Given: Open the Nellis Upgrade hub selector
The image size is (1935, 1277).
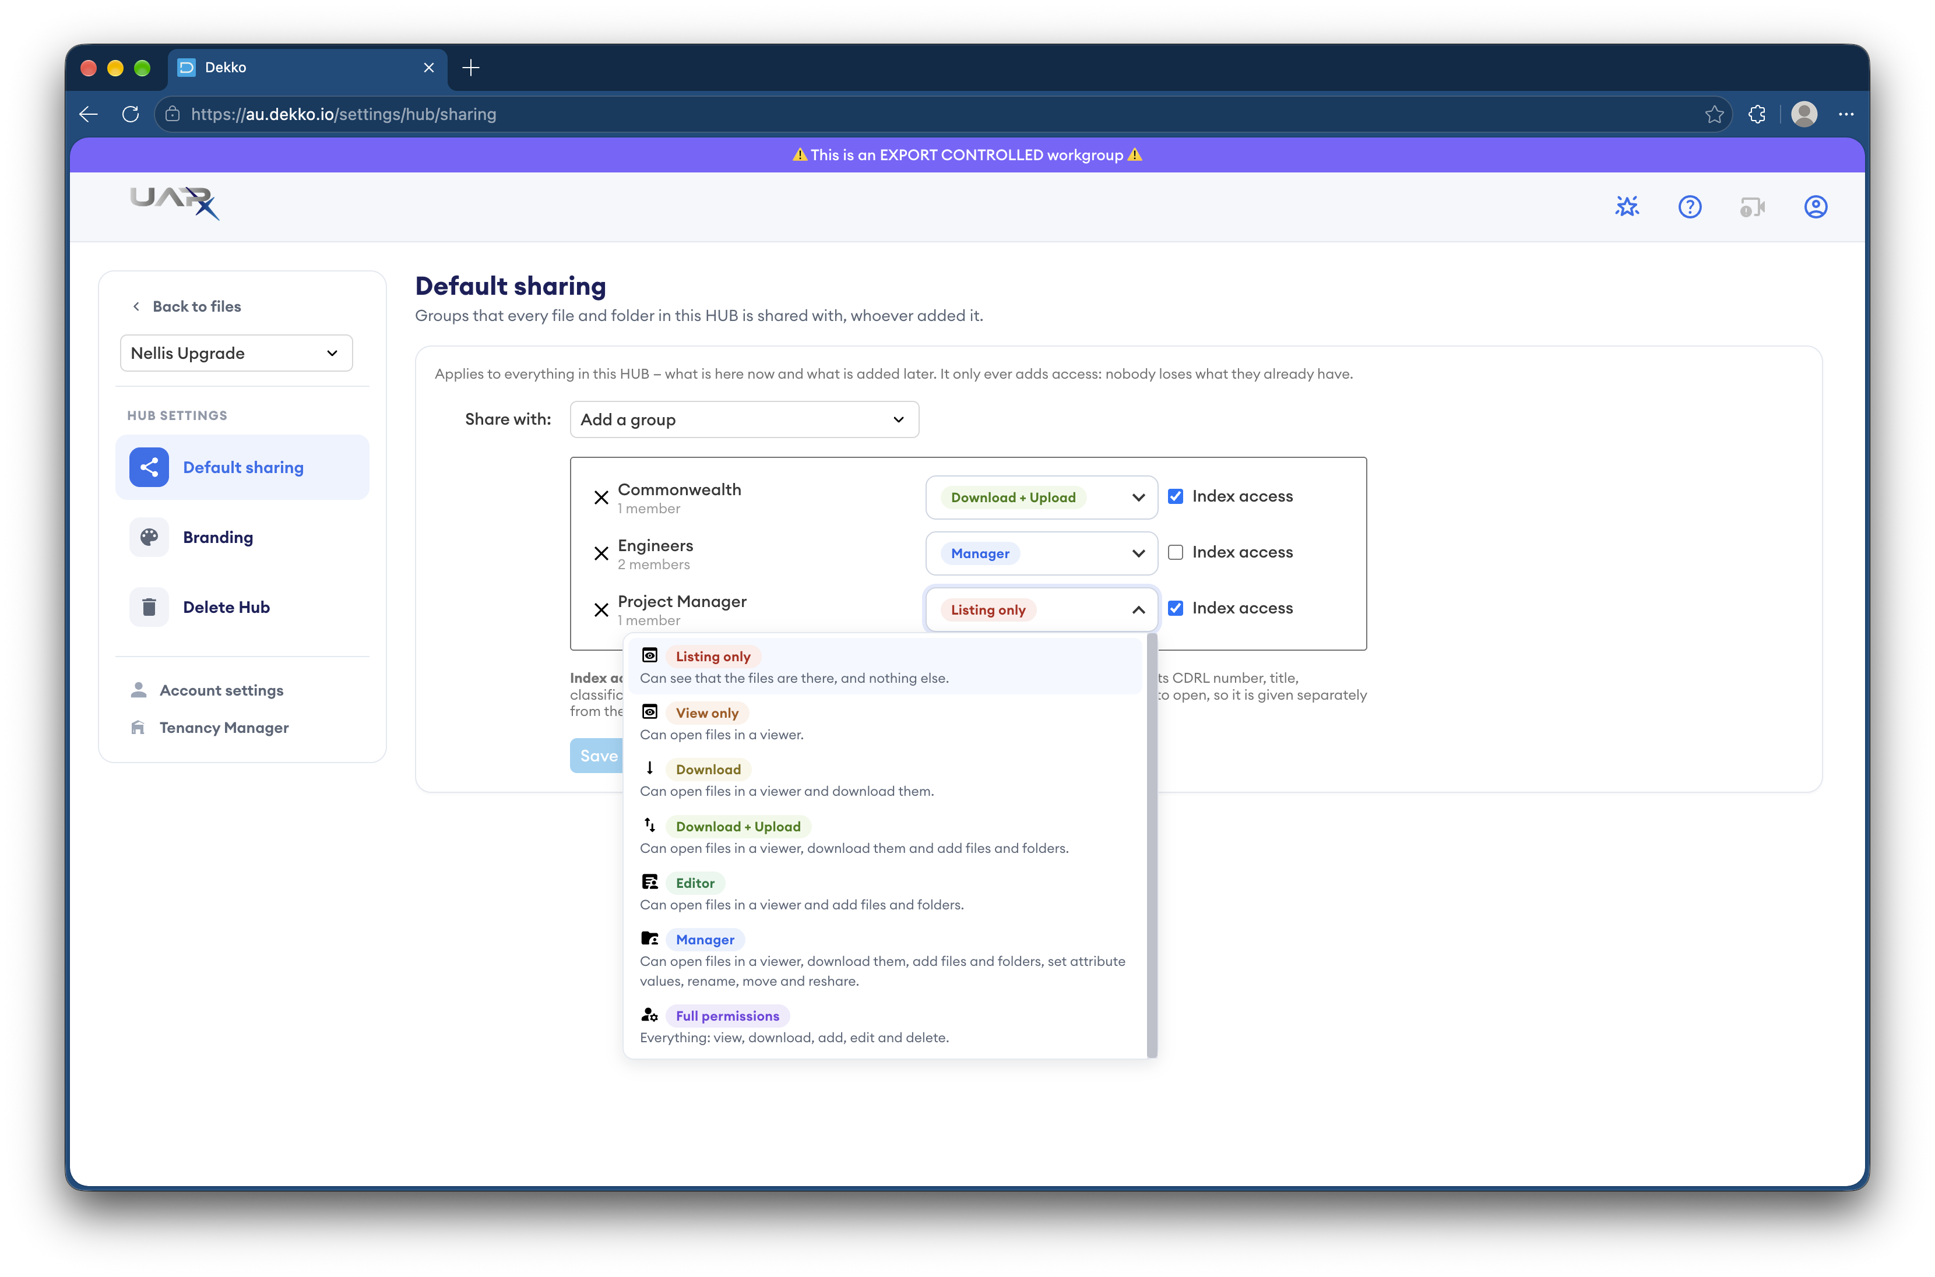Looking at the screenshot, I should pos(236,354).
